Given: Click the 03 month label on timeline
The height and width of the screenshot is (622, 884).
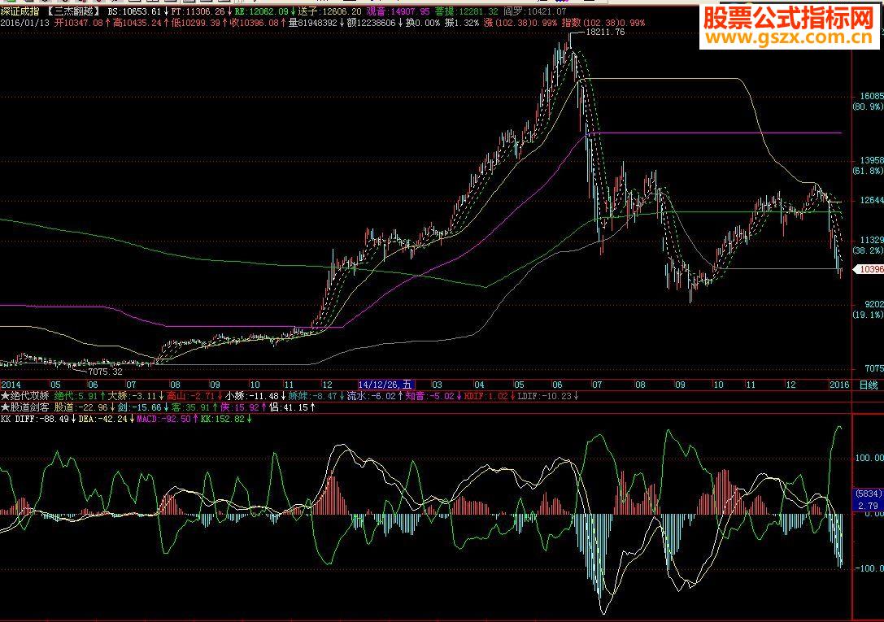Looking at the screenshot, I should point(437,385).
